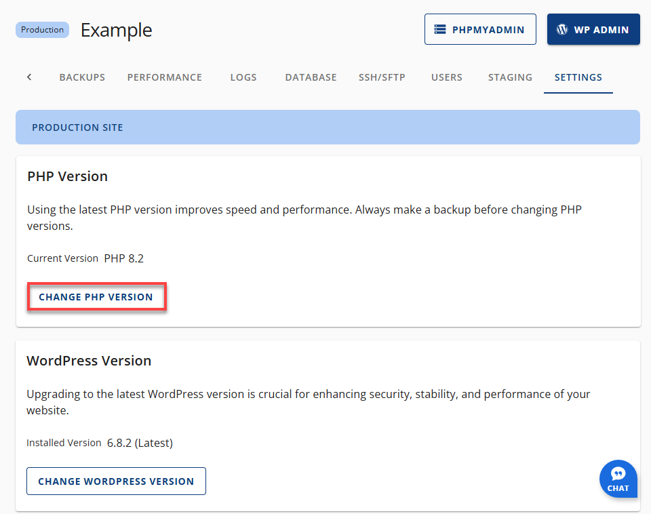Open phpMyAdmin

pos(480,29)
